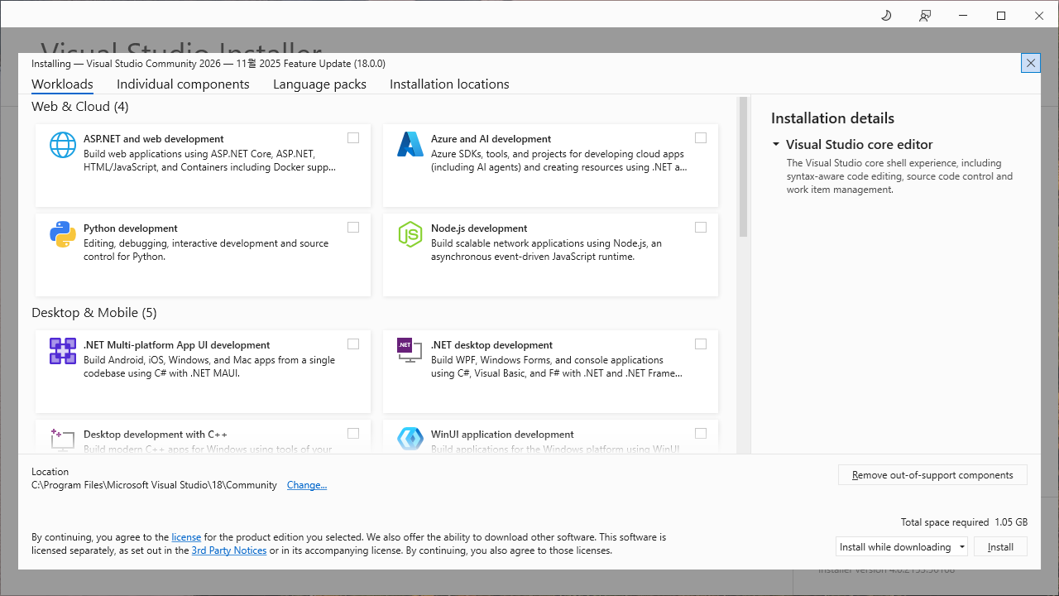1059x596 pixels.
Task: Select the ASP.NET and web development title
Action: click(154, 139)
